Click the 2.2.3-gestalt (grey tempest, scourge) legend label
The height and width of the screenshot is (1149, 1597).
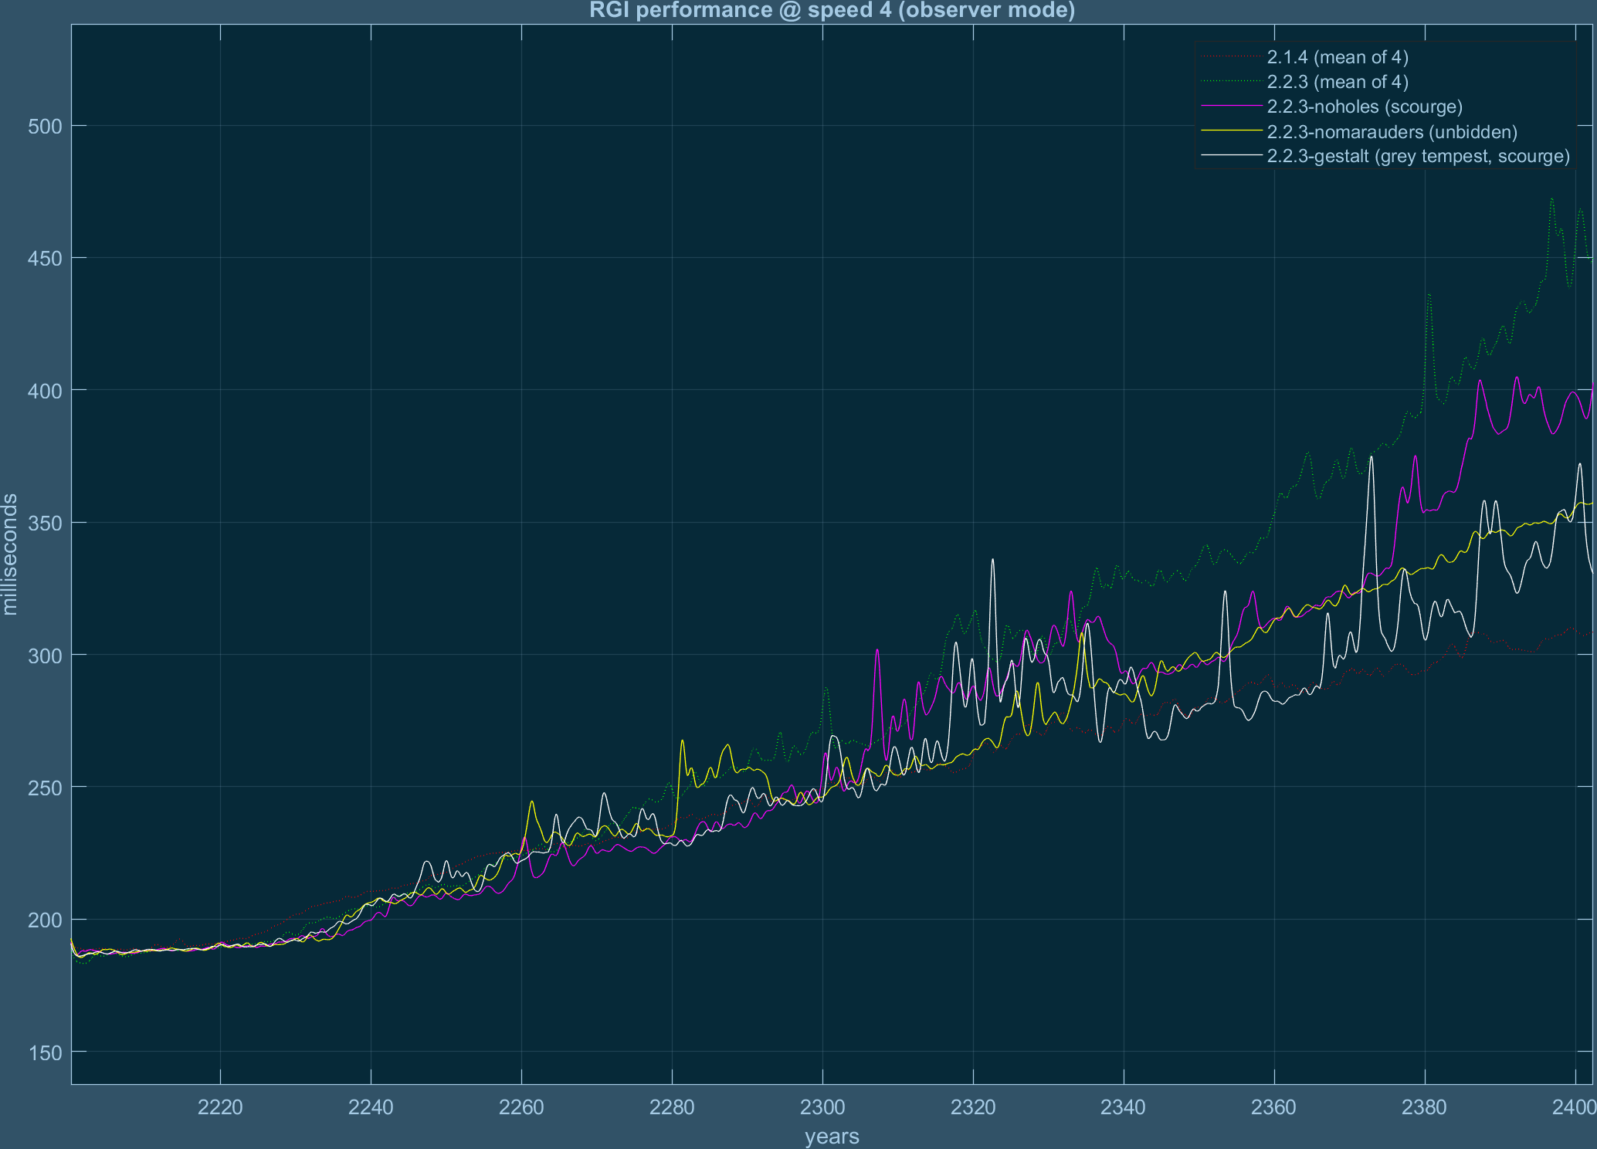1418,157
